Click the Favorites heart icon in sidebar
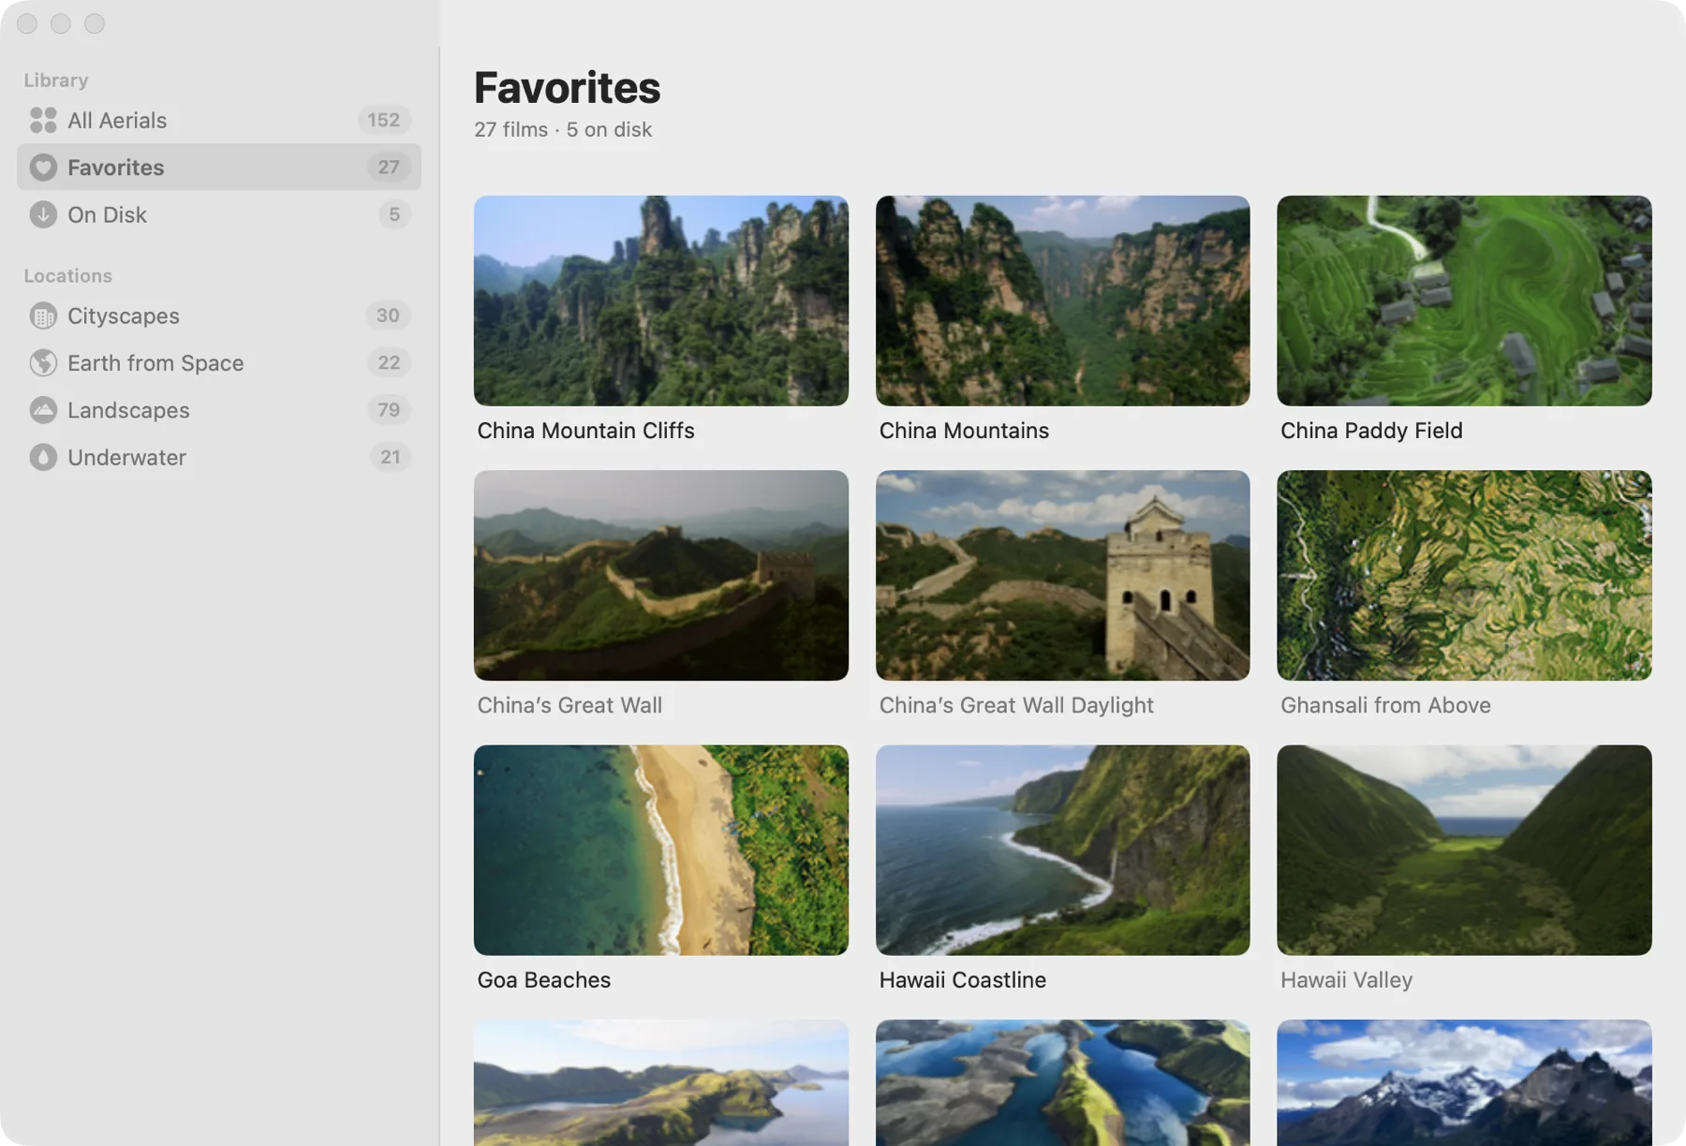Viewport: 1686px width, 1146px height. [x=43, y=168]
